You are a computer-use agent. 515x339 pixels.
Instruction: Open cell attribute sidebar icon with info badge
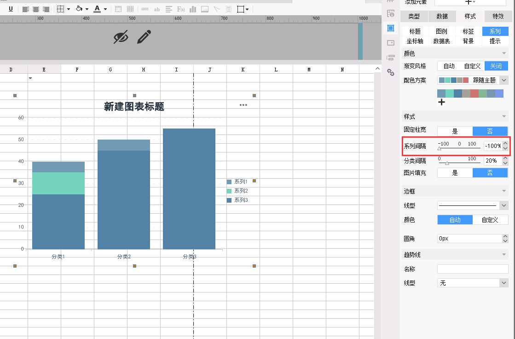tap(391, 13)
